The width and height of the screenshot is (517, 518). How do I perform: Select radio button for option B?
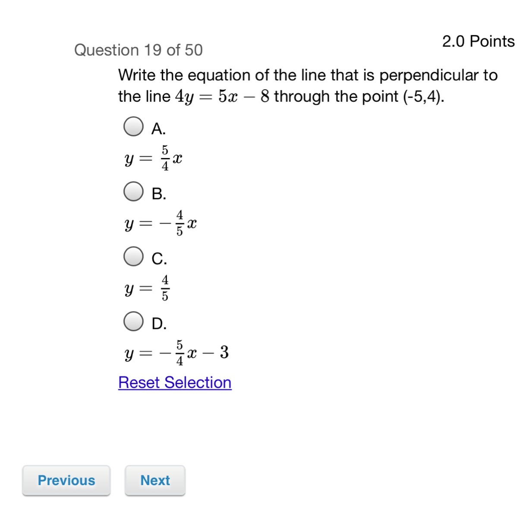click(133, 192)
